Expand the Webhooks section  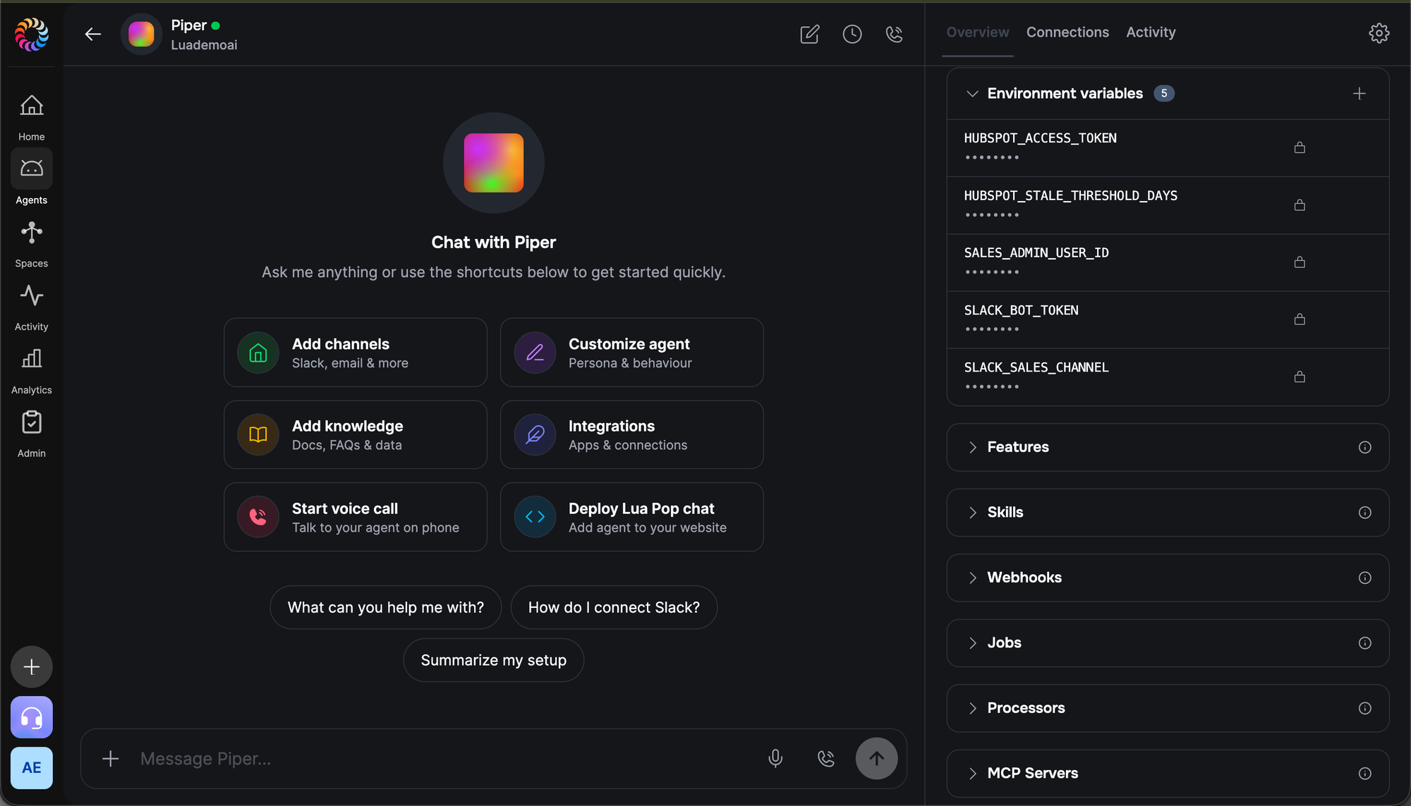tap(972, 578)
